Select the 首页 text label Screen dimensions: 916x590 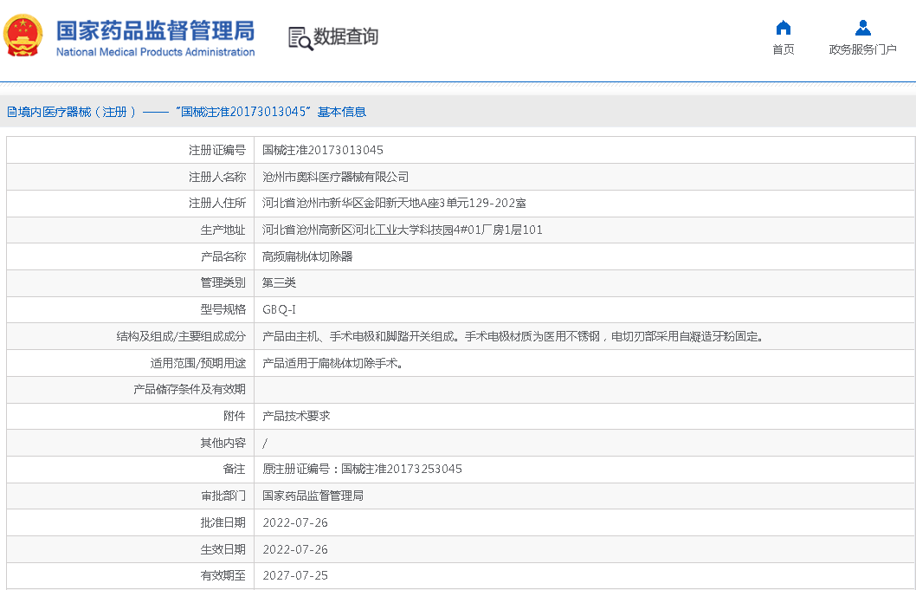tap(783, 49)
